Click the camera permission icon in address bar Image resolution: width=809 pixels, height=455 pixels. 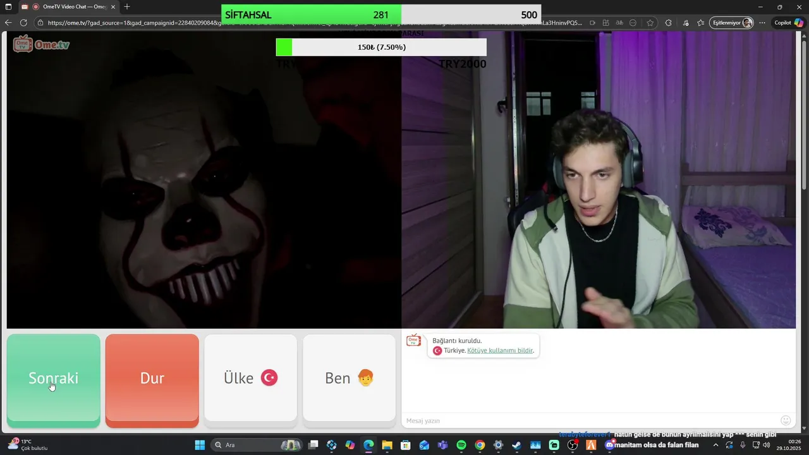(x=592, y=23)
